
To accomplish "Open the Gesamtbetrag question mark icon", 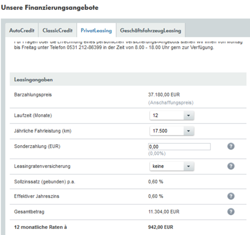I will tap(231, 211).
